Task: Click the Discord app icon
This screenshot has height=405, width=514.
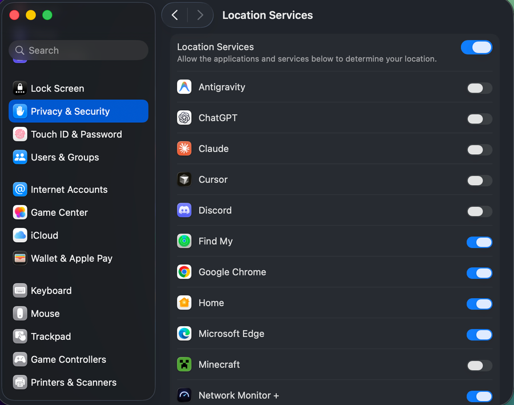Action: [x=184, y=210]
